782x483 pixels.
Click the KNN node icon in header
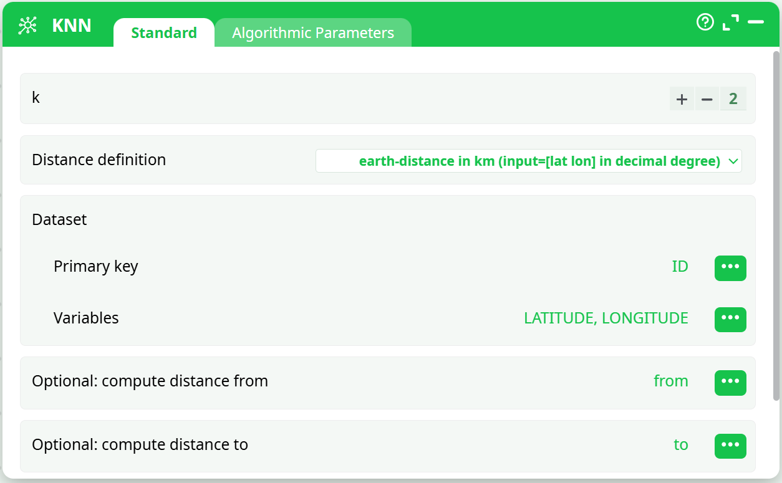pos(28,25)
